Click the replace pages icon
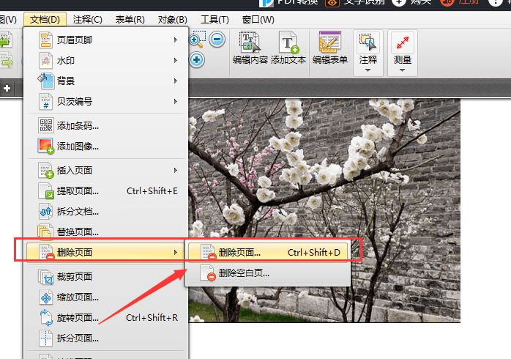511x359 pixels. (45, 232)
